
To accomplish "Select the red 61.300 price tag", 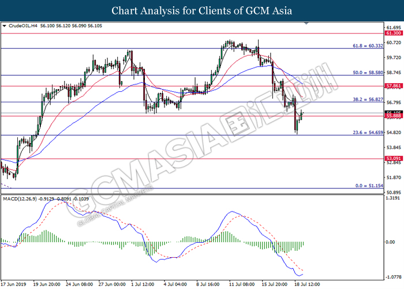I will (x=393, y=34).
